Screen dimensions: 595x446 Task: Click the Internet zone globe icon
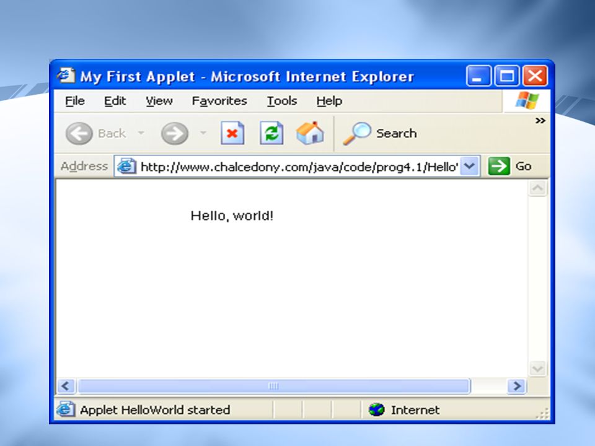point(376,409)
